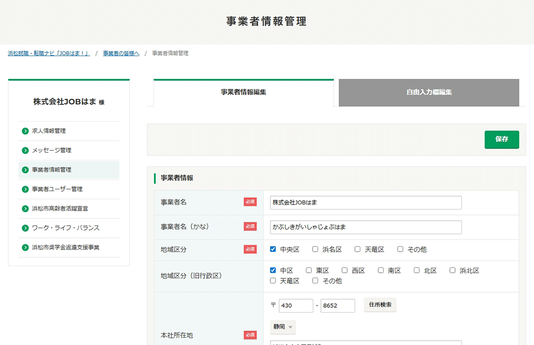Follow the 事業者の皆様へ breadcrumb link
This screenshot has width=534, height=345.
coord(121,53)
